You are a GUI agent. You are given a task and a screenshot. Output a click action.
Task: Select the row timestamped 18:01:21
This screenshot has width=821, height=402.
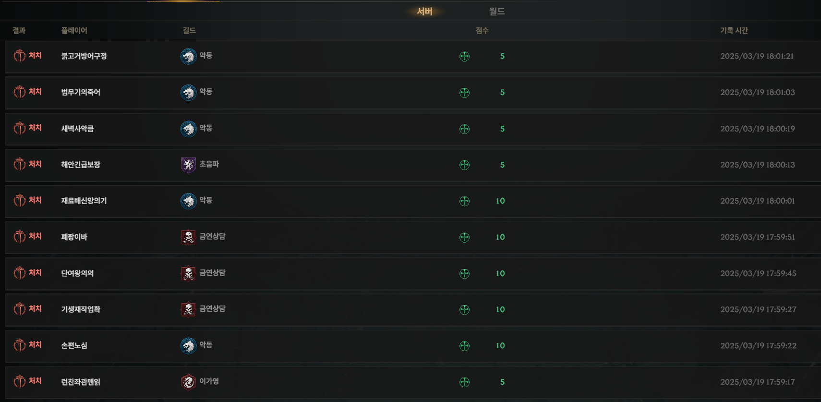(413, 56)
